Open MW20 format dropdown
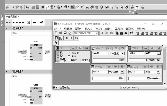Viewport: 167px width, 106px height. pyautogui.click(x=123, y=53)
